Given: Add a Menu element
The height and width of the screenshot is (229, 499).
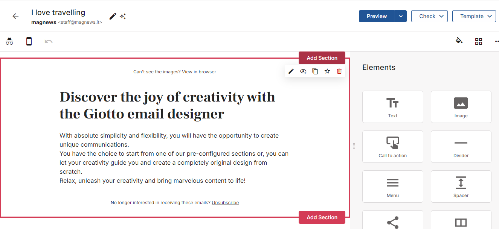Looking at the screenshot, I should point(393,187).
